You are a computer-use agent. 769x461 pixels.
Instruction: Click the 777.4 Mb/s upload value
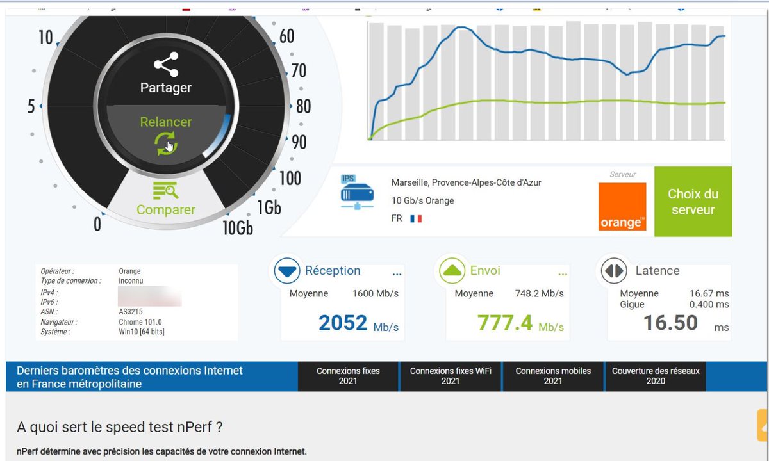click(520, 323)
